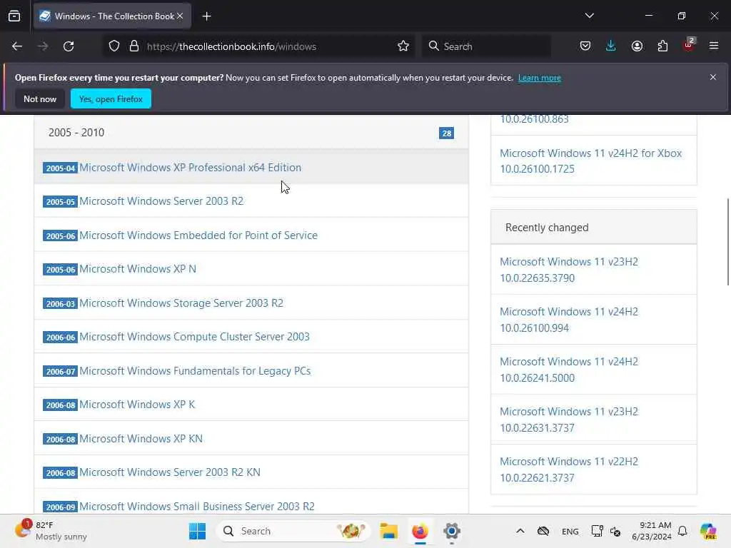Open Windows Fundamentals for Legacy PCs
The image size is (731, 548).
tap(195, 371)
